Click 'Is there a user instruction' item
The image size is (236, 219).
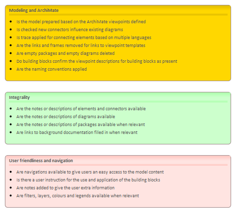coord(88,180)
